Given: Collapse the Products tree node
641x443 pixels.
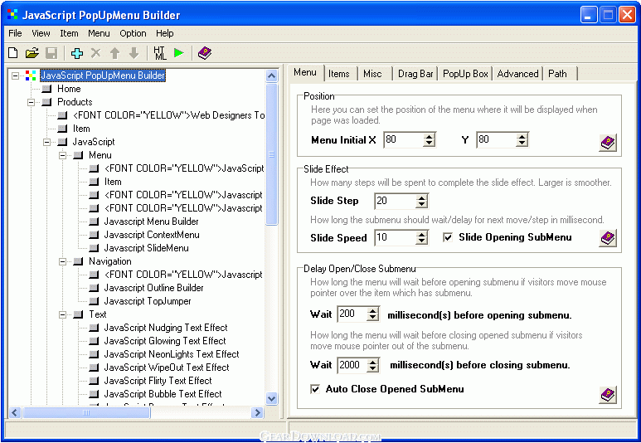Looking at the screenshot, I should click(31, 102).
